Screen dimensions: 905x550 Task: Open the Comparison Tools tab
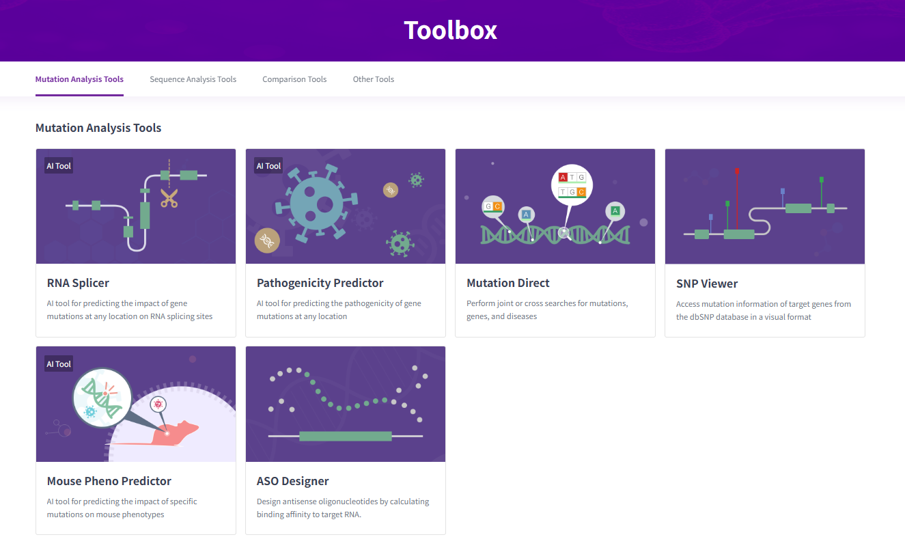point(294,79)
